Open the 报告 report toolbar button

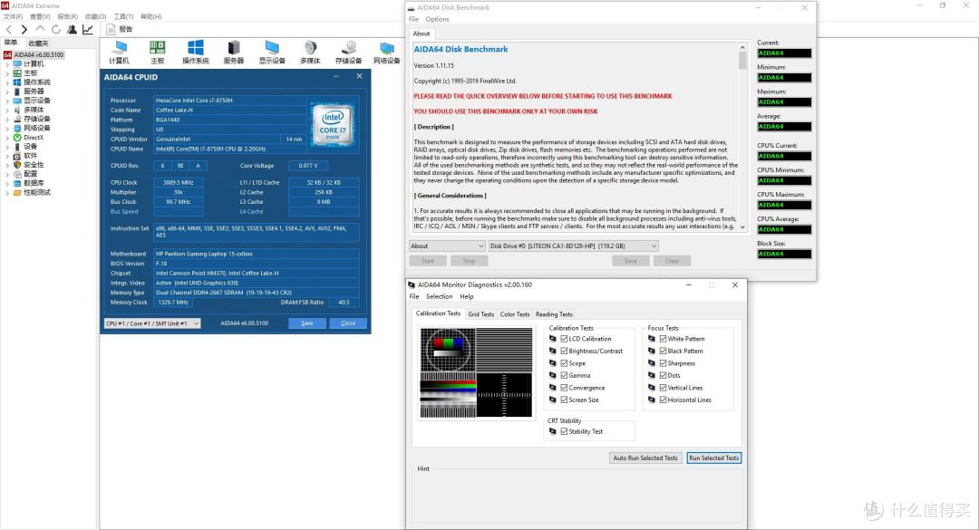point(120,29)
